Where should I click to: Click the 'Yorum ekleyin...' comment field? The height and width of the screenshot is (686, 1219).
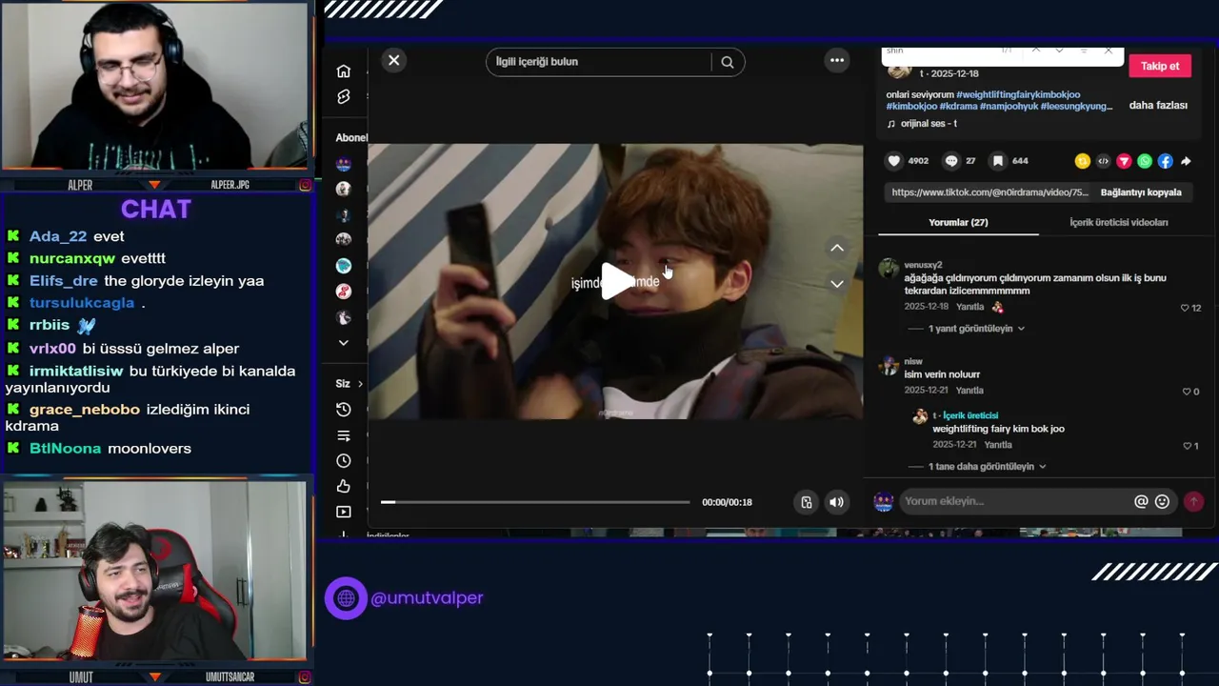pyautogui.click(x=1015, y=501)
